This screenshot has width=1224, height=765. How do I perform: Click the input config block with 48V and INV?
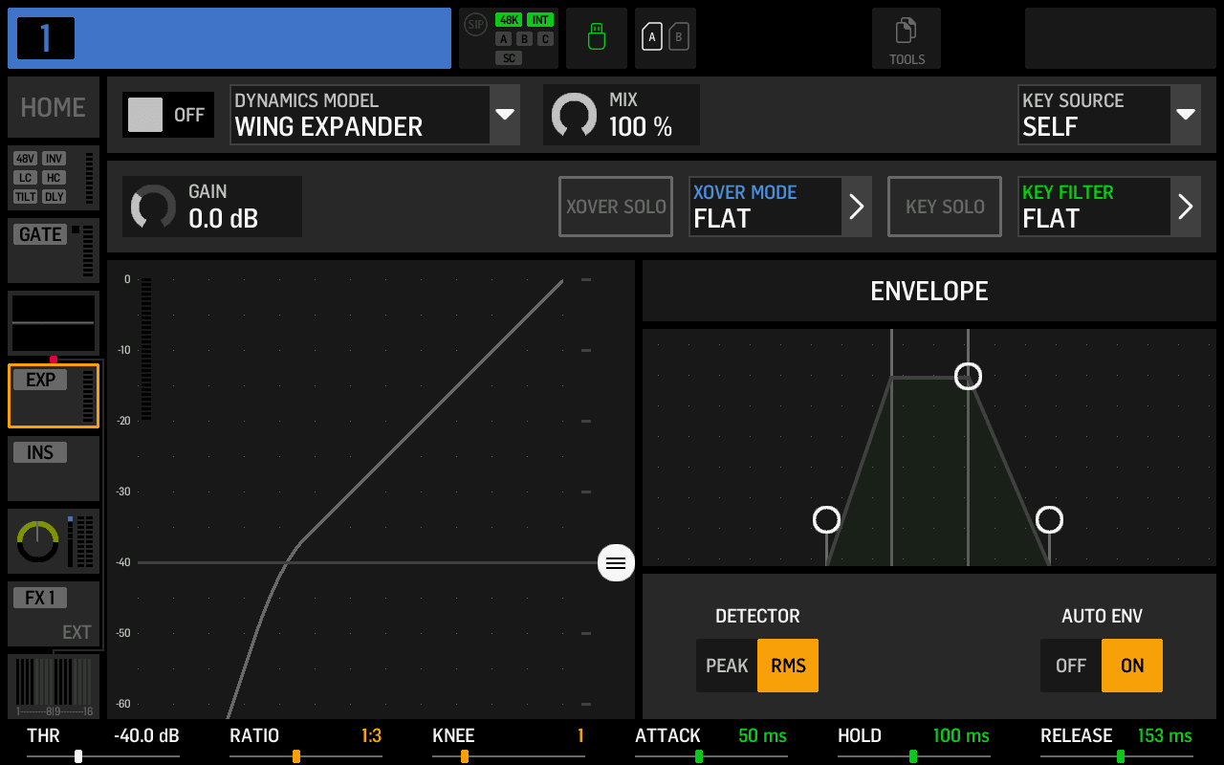click(53, 178)
